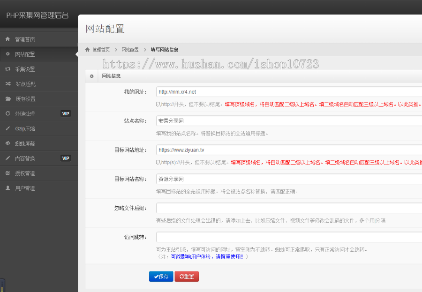Select the user icon for 用户管理
This screenshot has width=422, height=292.
[x=8, y=188]
